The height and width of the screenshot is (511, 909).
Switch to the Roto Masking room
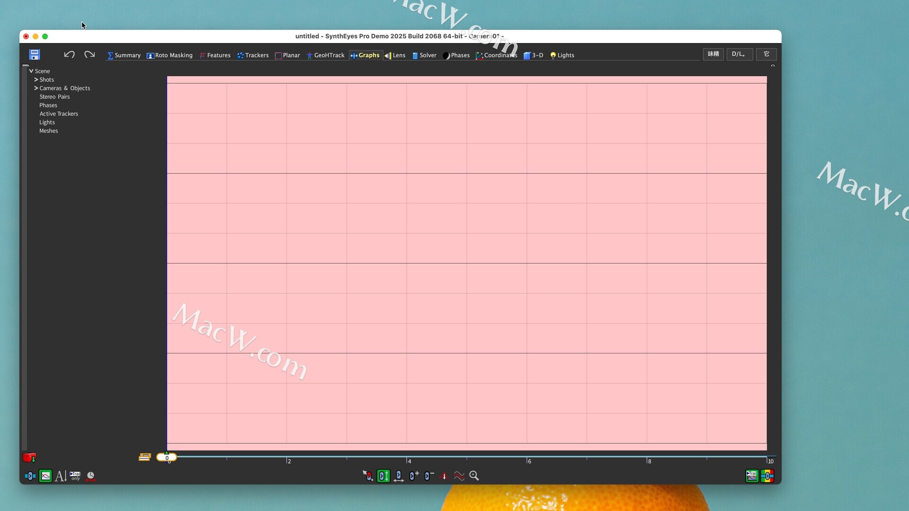tap(169, 55)
